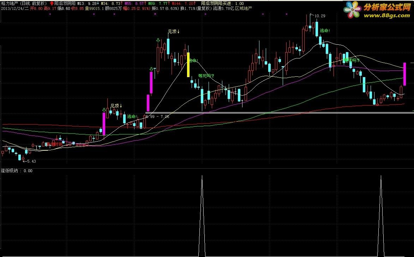Image resolution: width=414 pixels, height=257 pixels.
Task: Click the second 逢低吸纳 signal spike
Action: (x=381, y=216)
